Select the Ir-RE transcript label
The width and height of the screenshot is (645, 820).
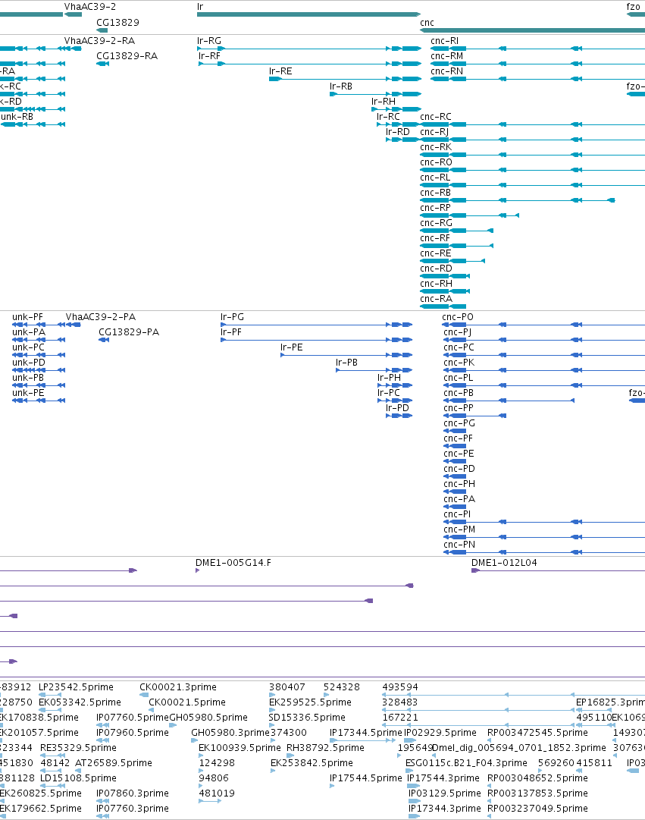click(280, 71)
